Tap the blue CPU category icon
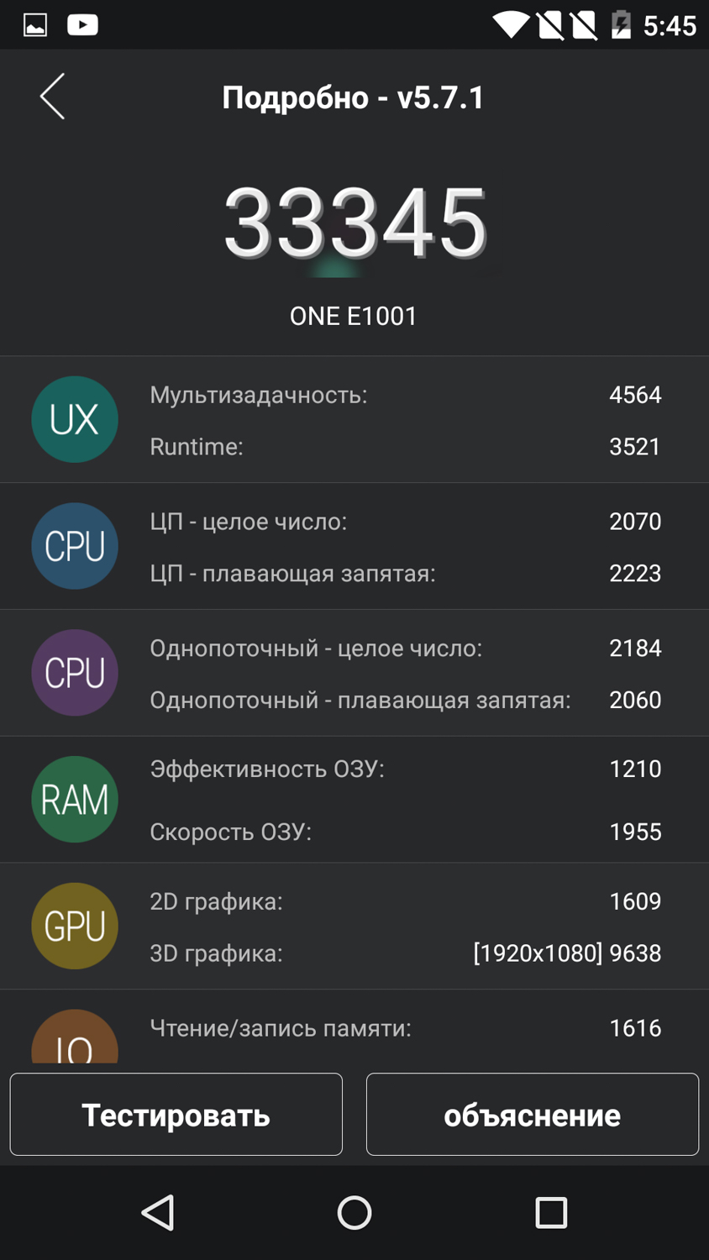Screen dimensions: 709x1260 pyautogui.click(x=75, y=546)
